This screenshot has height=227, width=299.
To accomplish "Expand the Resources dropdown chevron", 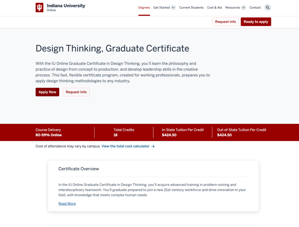I will point(244,8).
